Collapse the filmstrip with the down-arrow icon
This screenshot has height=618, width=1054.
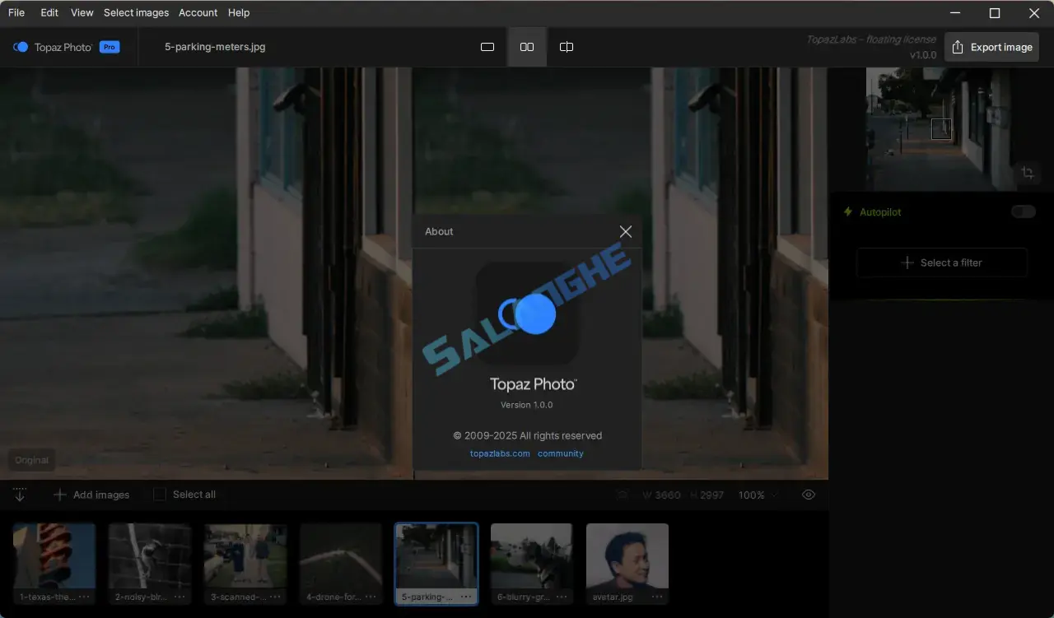[20, 494]
